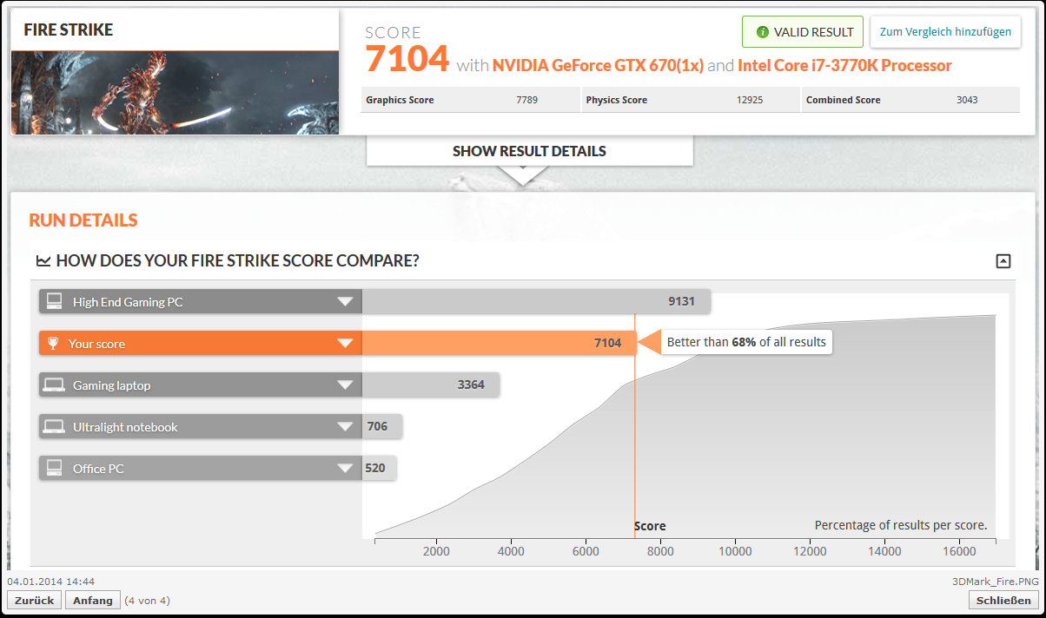1046x618 pixels.
Task: Click the (4 von 4) counter text
Action: (x=147, y=601)
